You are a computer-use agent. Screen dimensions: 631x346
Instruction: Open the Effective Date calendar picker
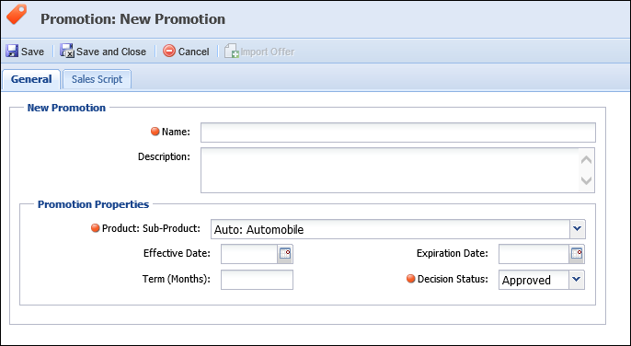[x=285, y=254]
